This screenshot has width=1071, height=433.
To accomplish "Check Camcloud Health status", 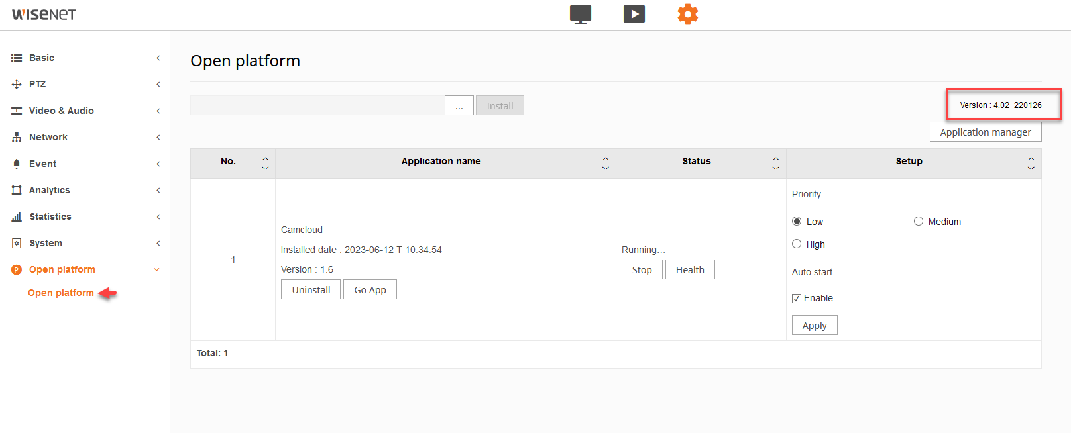I will point(690,269).
